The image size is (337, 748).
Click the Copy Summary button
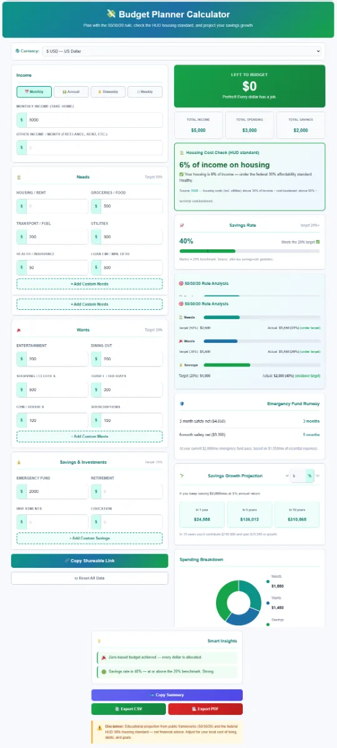coord(167,695)
